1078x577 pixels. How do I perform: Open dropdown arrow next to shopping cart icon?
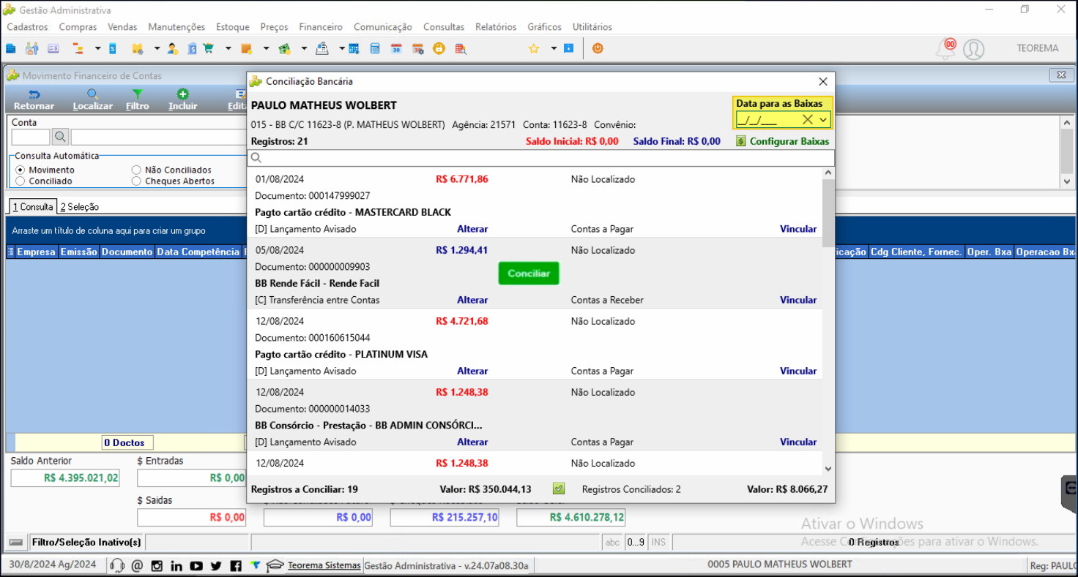tap(228, 48)
